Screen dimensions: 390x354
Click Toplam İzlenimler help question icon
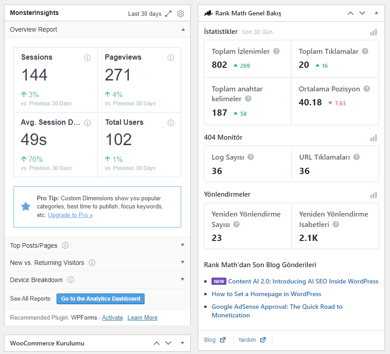(276, 51)
